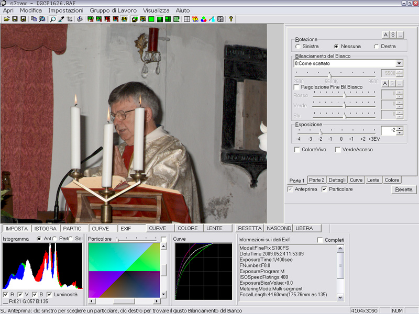The height and width of the screenshot is (314, 419).
Task: Select the Sinistra rotation radio button
Action: point(298,47)
